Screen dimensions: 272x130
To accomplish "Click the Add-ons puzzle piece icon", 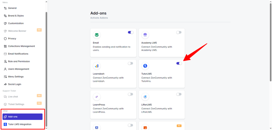I will coord(5,117).
